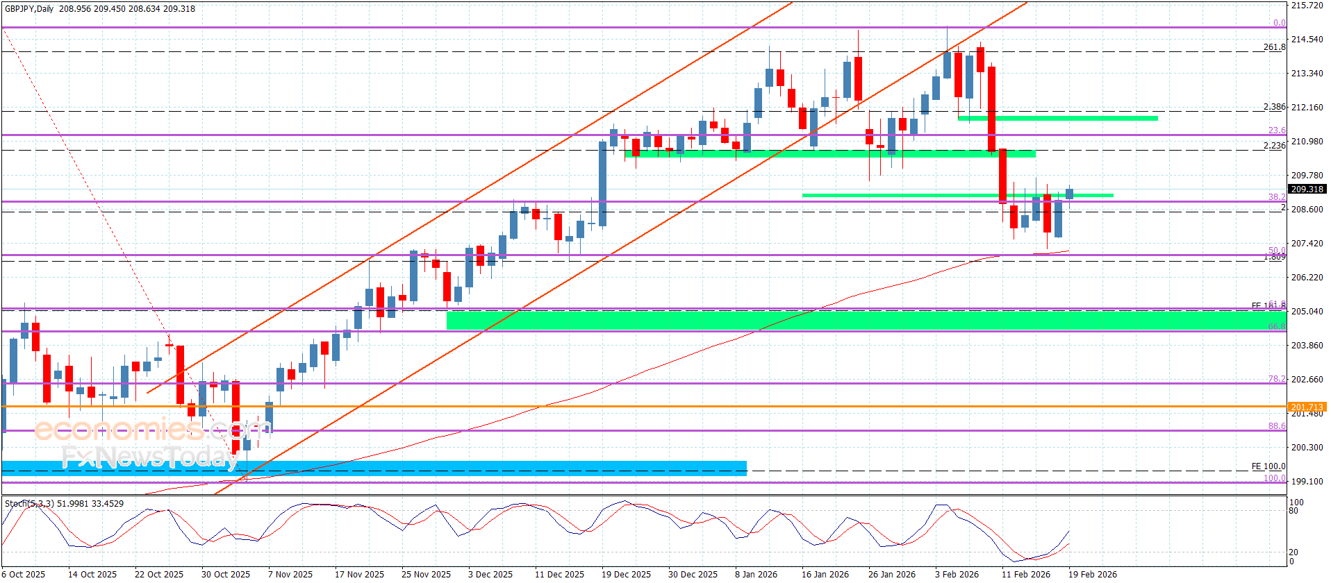Click the purple 38.2 Fibonacci label
The height and width of the screenshot is (583, 1331).
tap(1277, 197)
